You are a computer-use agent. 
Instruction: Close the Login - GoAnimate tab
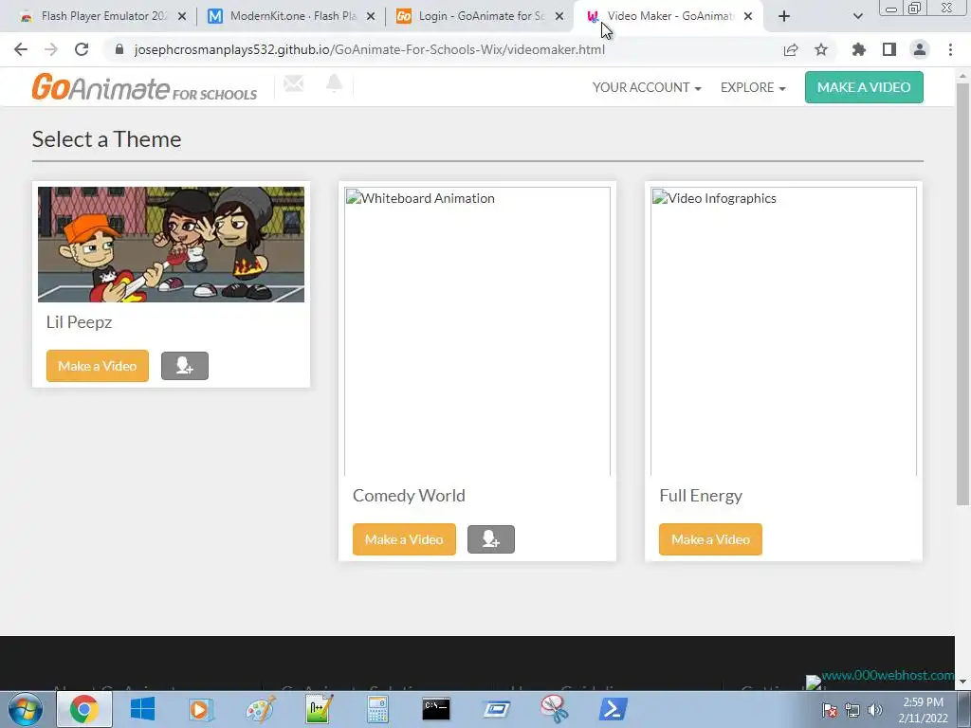[559, 17]
